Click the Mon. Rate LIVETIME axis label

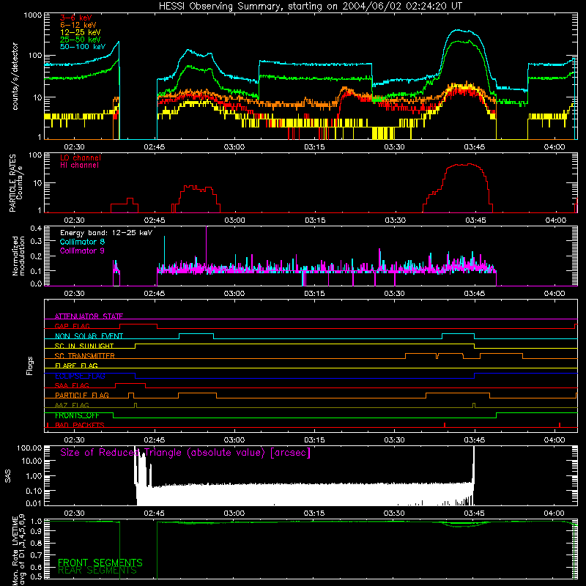tap(18, 550)
